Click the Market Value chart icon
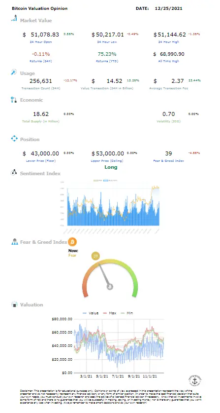Image resolution: width=220 pixels, height=413 pixels. tap(14, 19)
